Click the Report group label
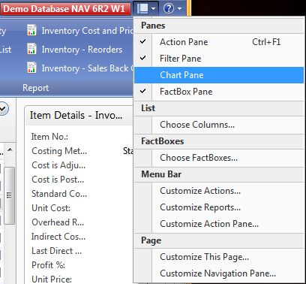This screenshot has height=284, width=306. pyautogui.click(x=36, y=88)
